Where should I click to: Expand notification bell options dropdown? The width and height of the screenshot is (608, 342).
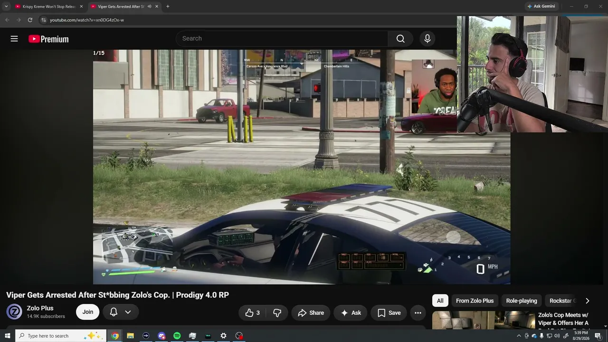click(x=121, y=312)
